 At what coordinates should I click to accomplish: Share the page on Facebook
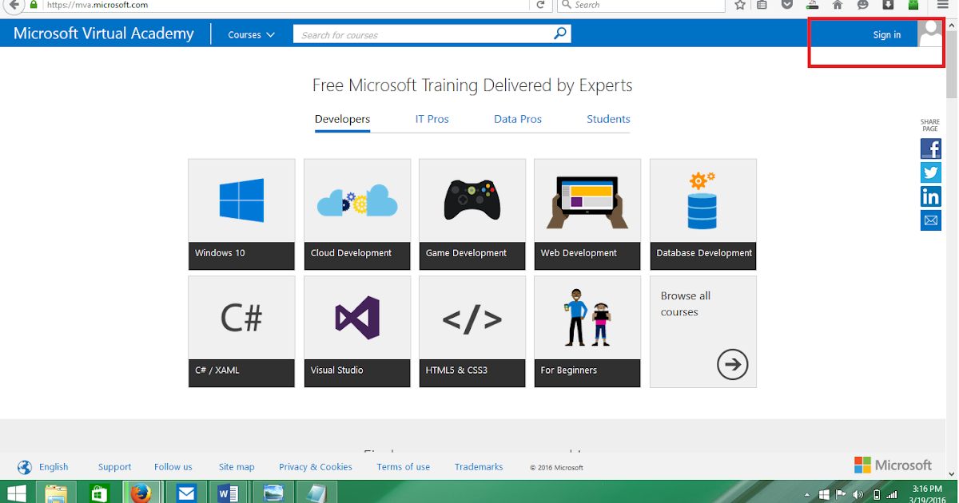(x=930, y=149)
